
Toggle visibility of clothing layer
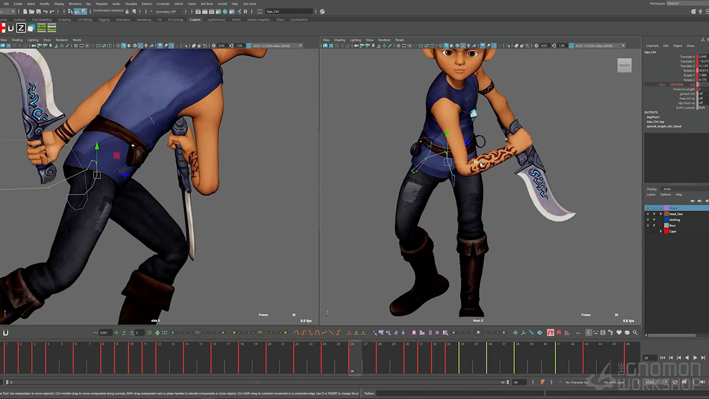point(648,220)
